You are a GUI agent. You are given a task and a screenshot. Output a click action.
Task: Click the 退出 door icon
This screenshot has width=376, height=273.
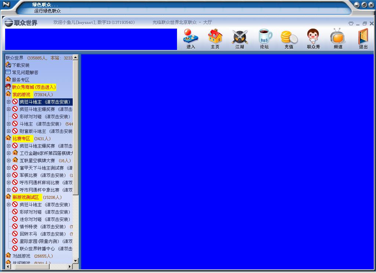tap(363, 36)
